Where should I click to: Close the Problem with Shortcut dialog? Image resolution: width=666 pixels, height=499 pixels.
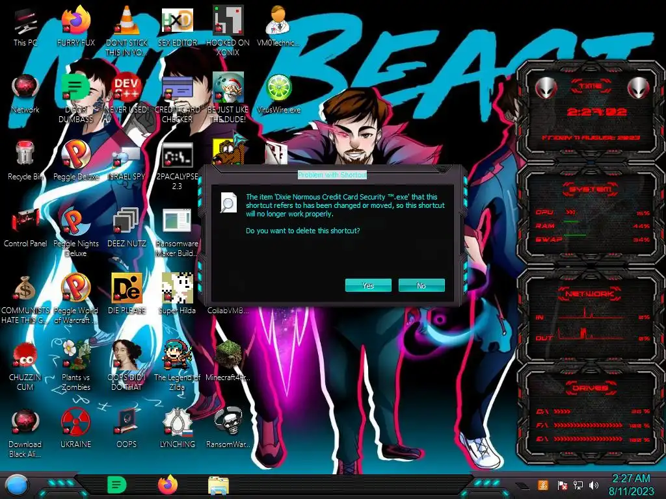click(442, 170)
